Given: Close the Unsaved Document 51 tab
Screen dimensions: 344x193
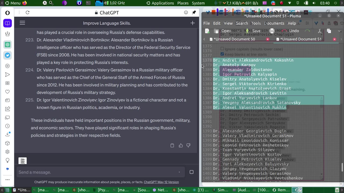Looking at the screenshot, I should coord(334,39).
